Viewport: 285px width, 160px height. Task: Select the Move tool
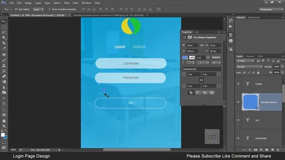(4, 21)
